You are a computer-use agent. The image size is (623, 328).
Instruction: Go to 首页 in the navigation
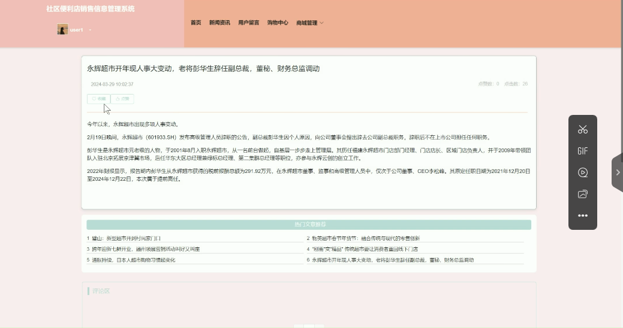196,23
